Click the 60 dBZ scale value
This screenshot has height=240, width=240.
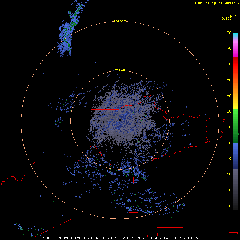pos(229,64)
